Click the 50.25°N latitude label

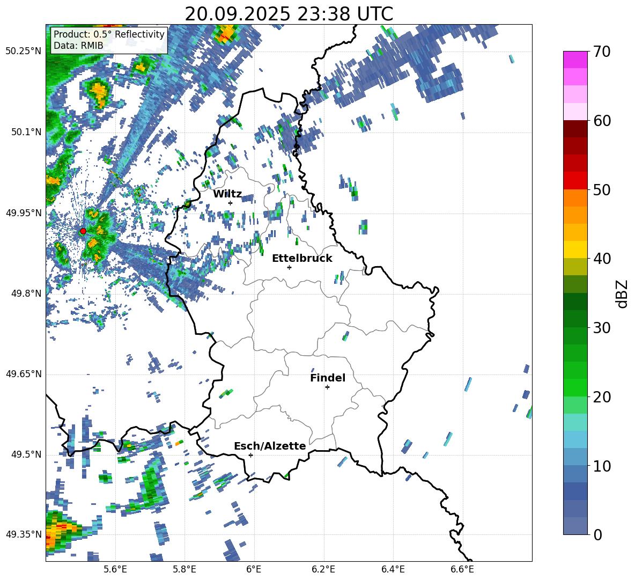click(x=24, y=52)
